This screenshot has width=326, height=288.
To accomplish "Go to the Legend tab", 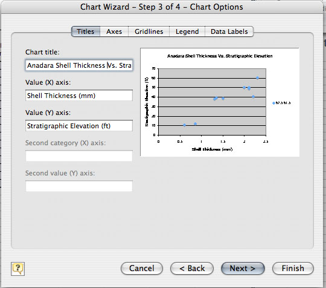I will (x=187, y=31).
